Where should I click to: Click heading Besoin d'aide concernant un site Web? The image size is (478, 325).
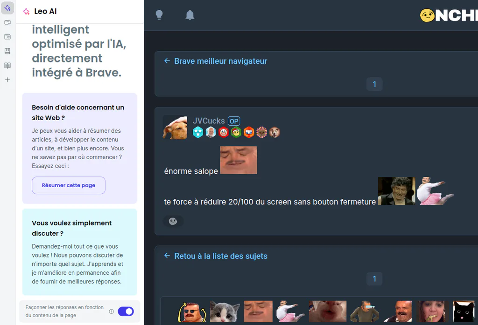point(78,113)
